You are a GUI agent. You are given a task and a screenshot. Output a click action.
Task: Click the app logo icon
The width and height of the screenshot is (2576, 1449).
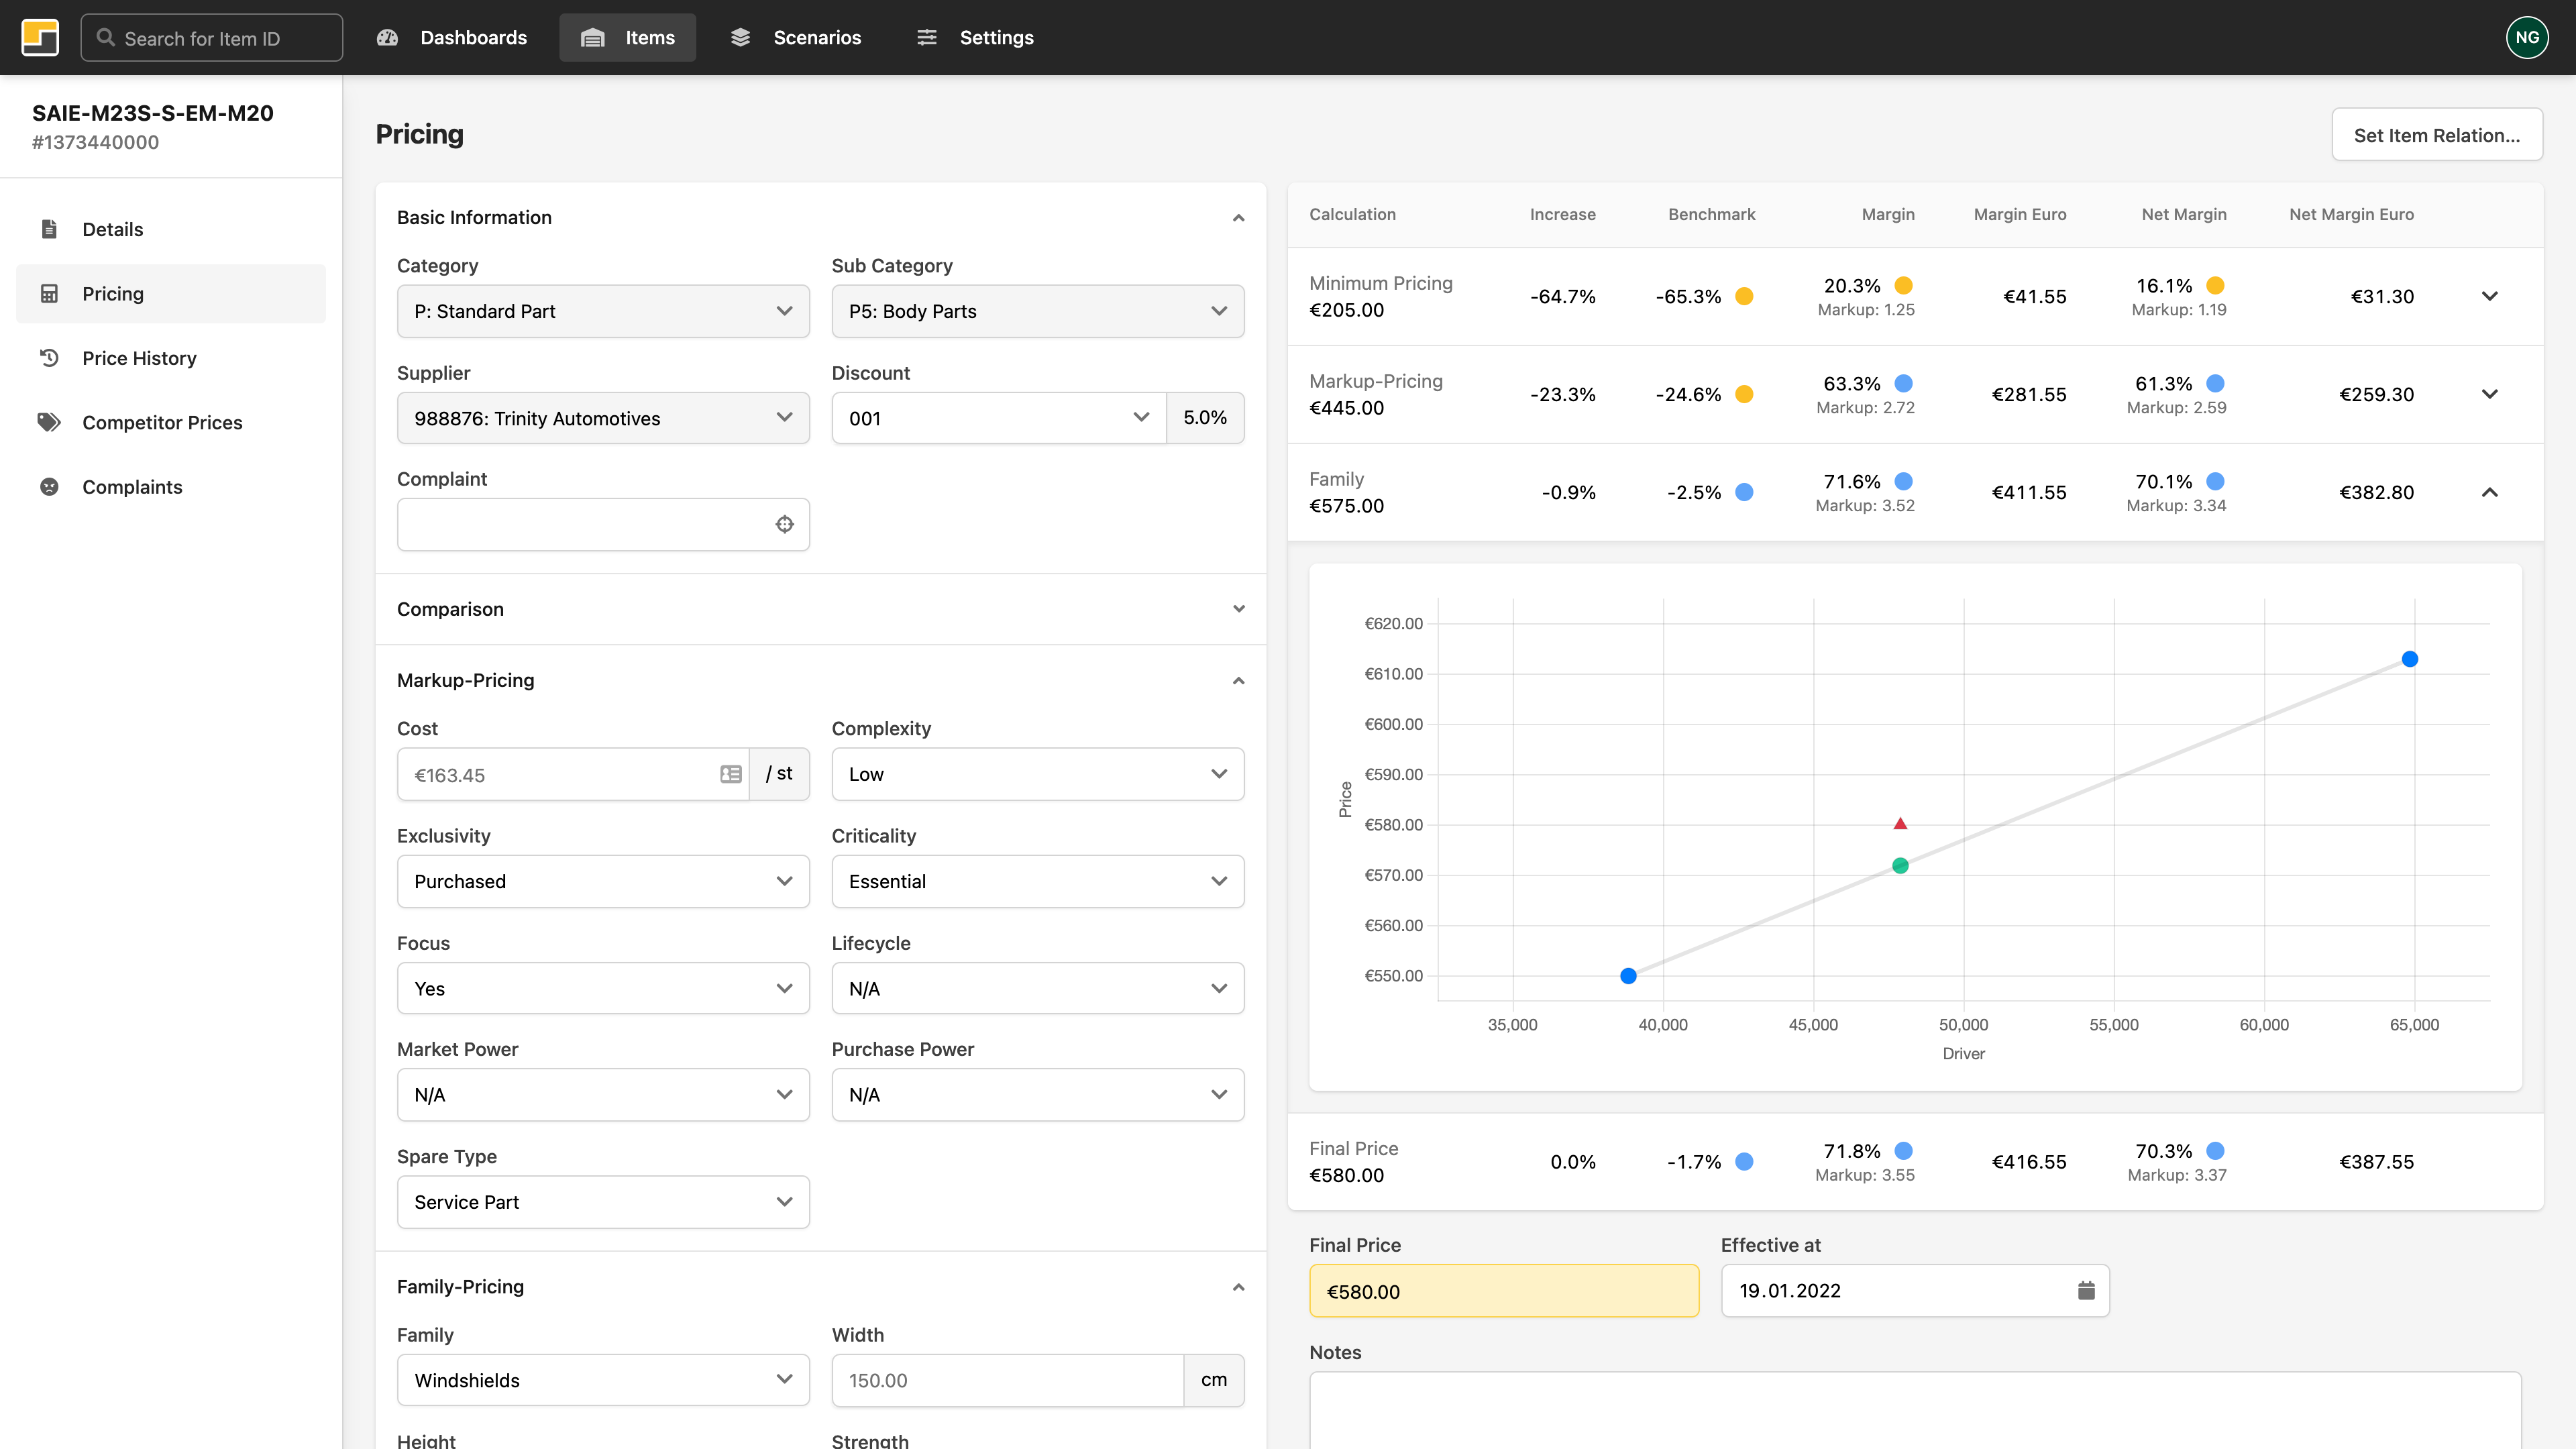[x=40, y=37]
